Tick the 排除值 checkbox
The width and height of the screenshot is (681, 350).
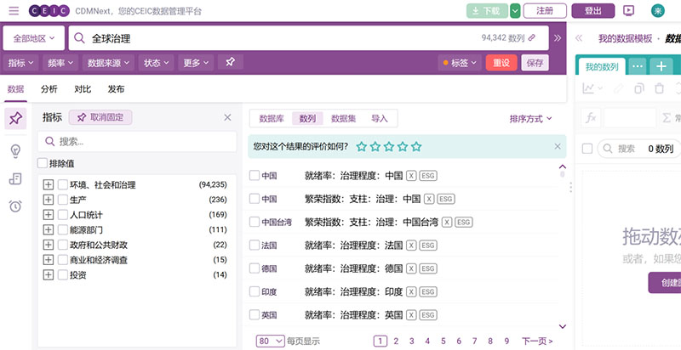click(x=43, y=163)
